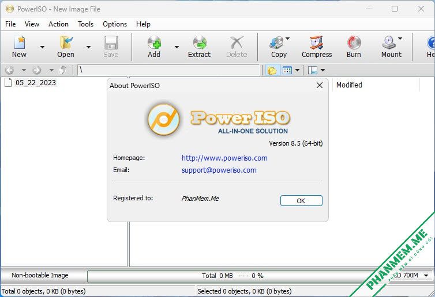Click the Add files toolbar icon
The height and width of the screenshot is (297, 435).
pyautogui.click(x=154, y=43)
